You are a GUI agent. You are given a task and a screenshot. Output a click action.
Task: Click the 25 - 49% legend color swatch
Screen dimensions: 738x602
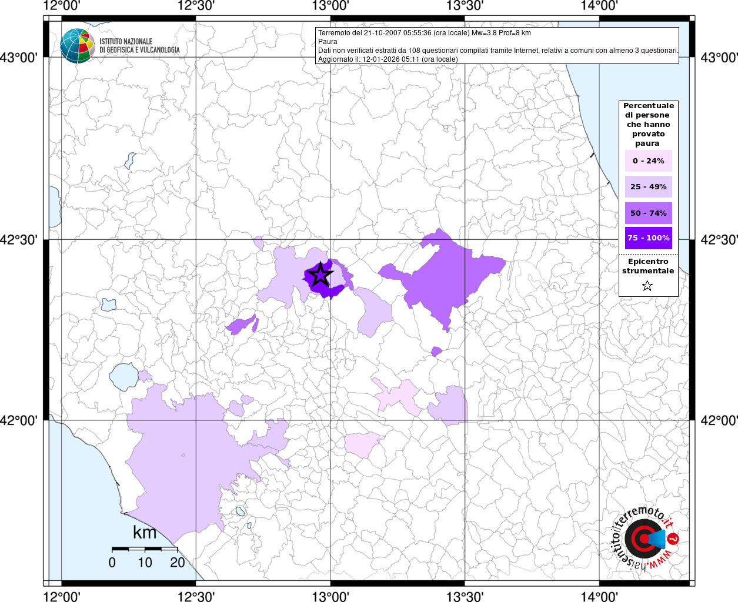coord(649,187)
